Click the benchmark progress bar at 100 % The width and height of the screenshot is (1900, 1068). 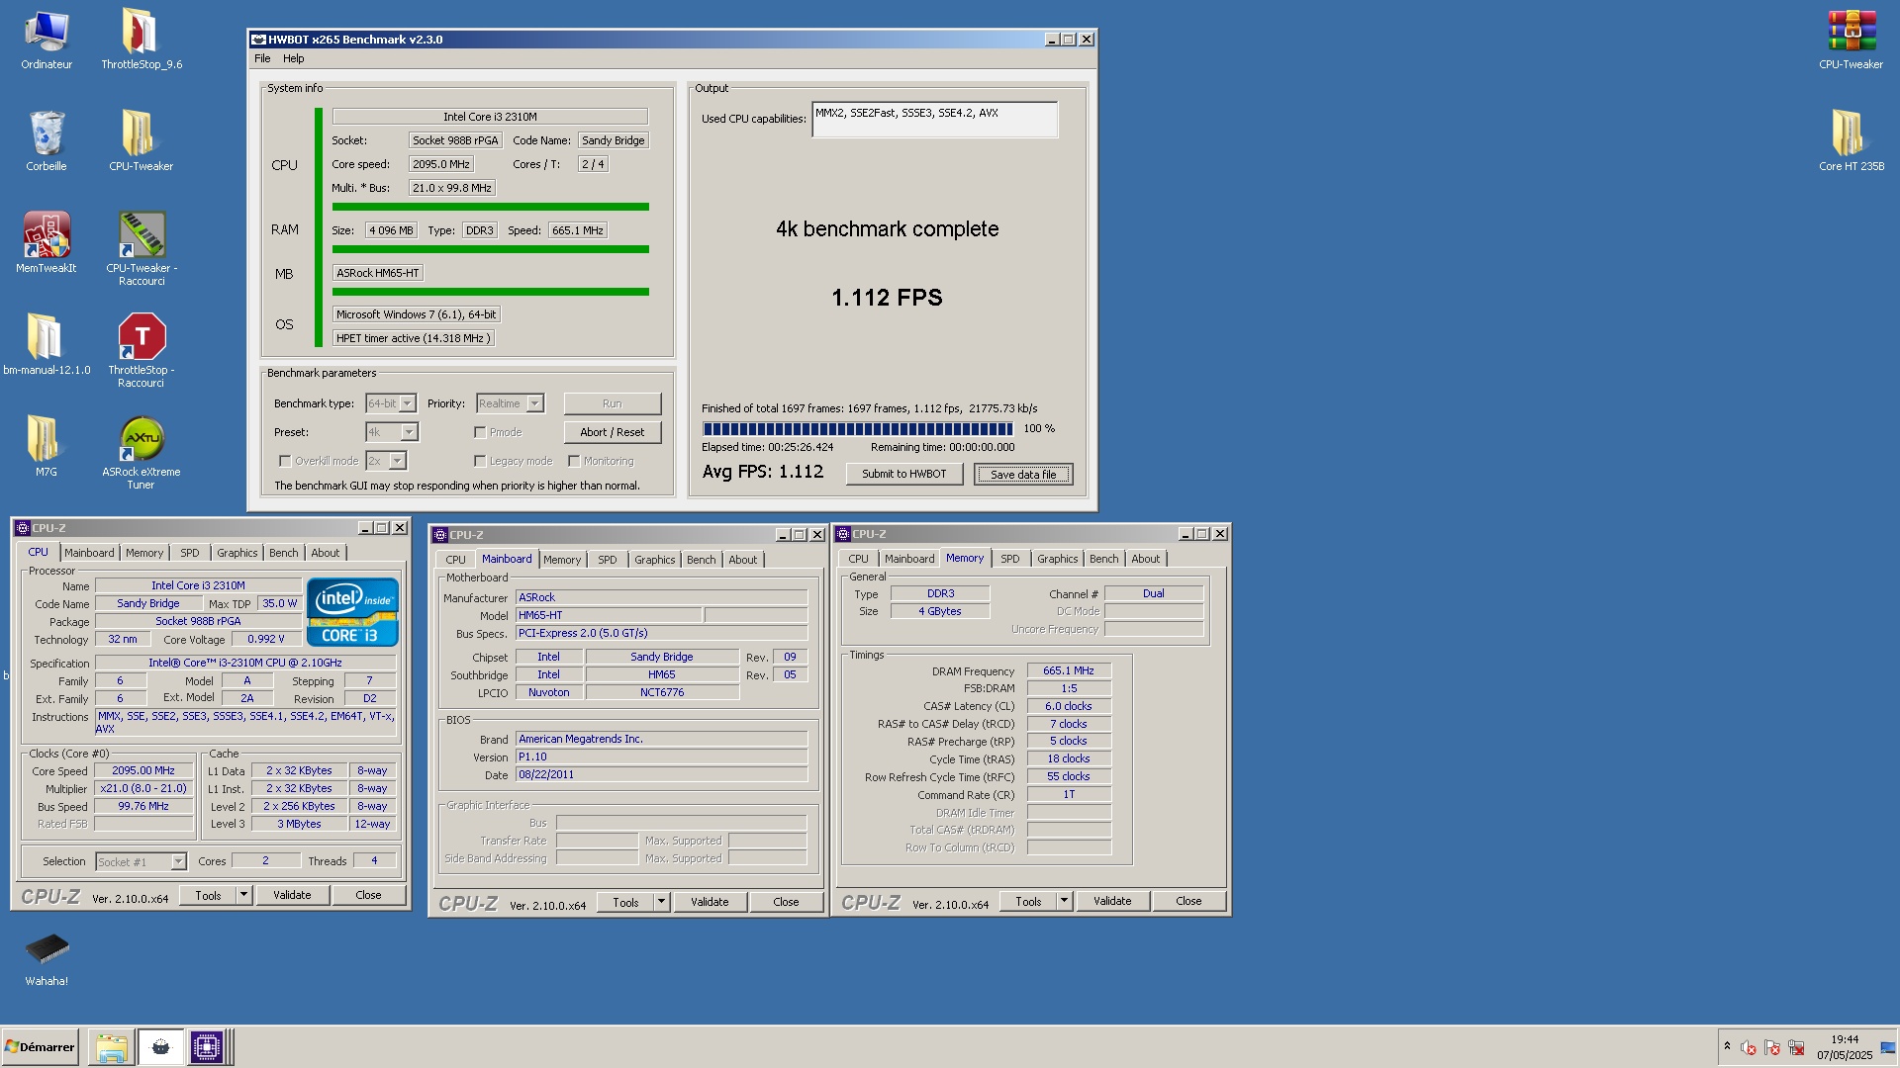pos(858,429)
